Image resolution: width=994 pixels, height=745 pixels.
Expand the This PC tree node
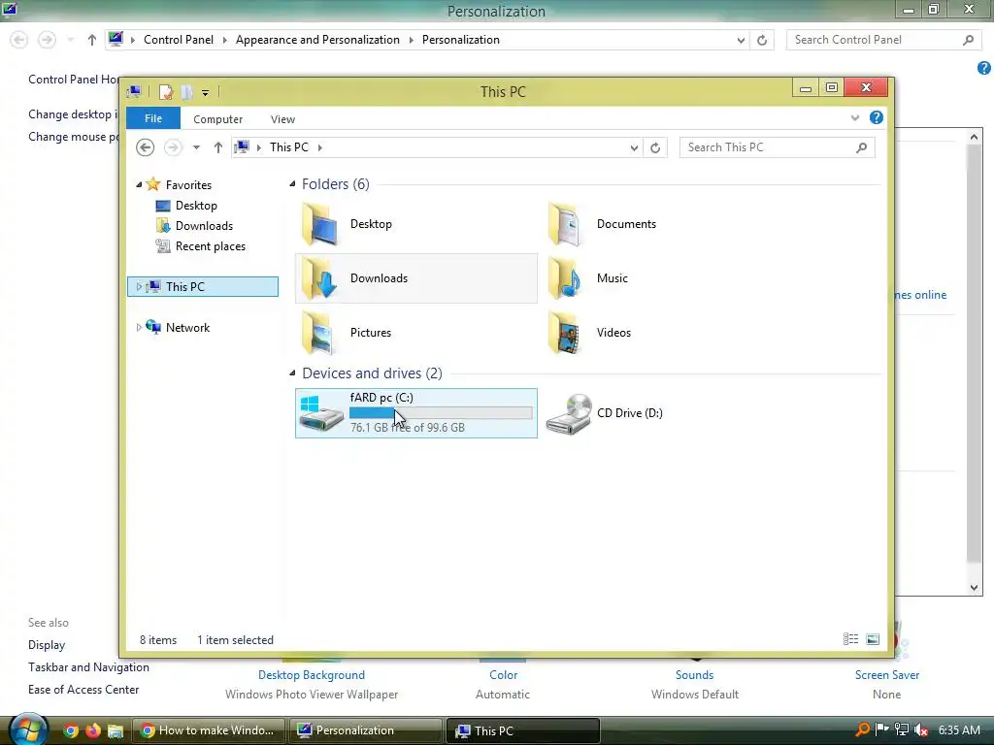coord(139,287)
